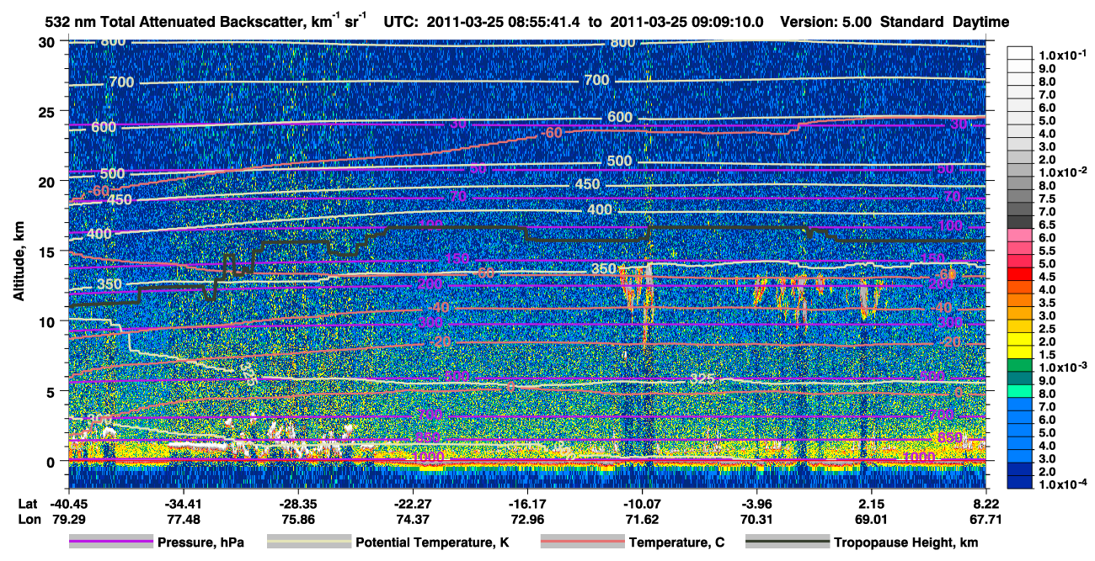Click latitude value -3.96
This screenshot has width=1095, height=561.
coord(757,504)
